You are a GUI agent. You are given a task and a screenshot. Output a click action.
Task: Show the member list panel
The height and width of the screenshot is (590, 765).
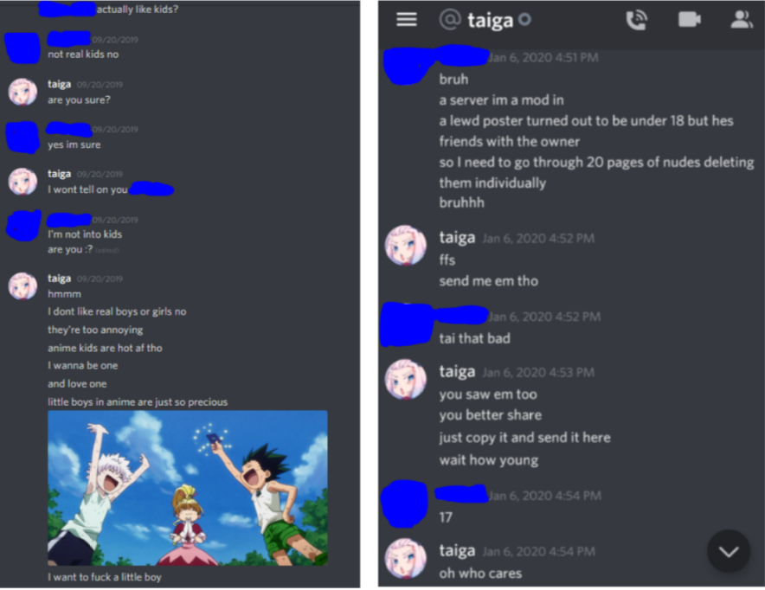(x=741, y=20)
